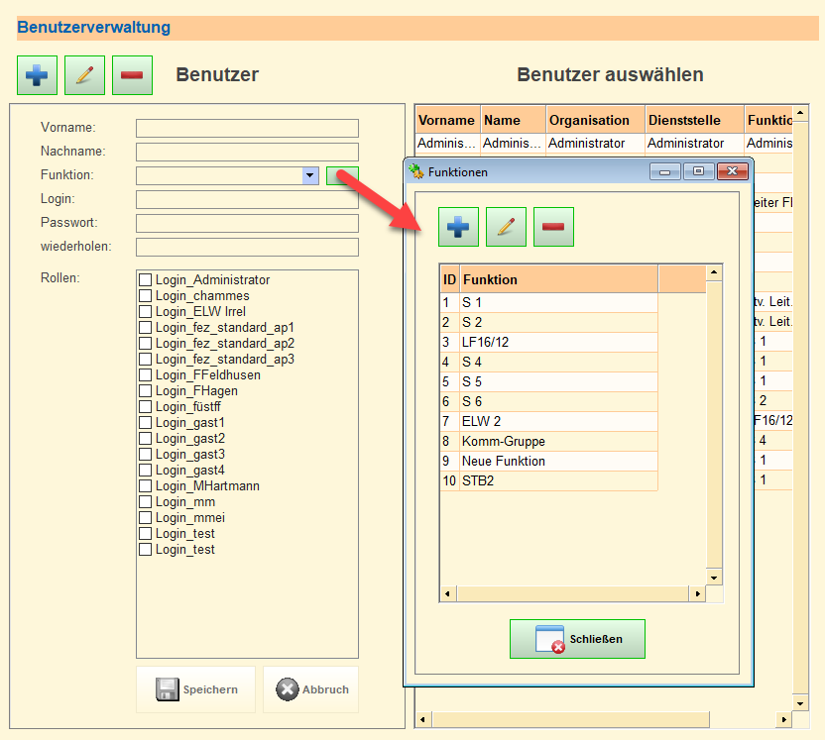Click the Abbruch cancel button
This screenshot has height=740, width=825.
(310, 689)
